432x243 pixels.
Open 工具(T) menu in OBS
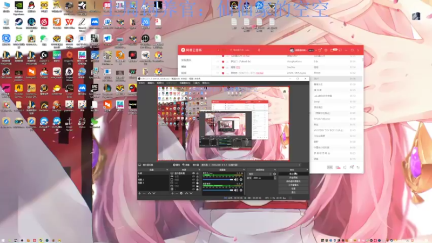(196, 83)
